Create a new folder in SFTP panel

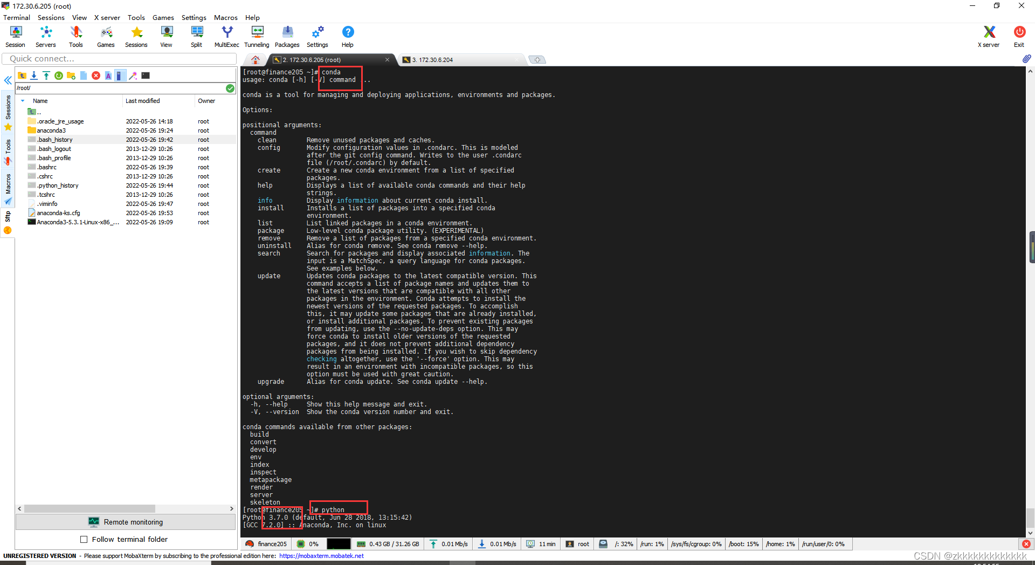[71, 75]
